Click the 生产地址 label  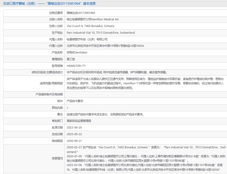point(57,33)
